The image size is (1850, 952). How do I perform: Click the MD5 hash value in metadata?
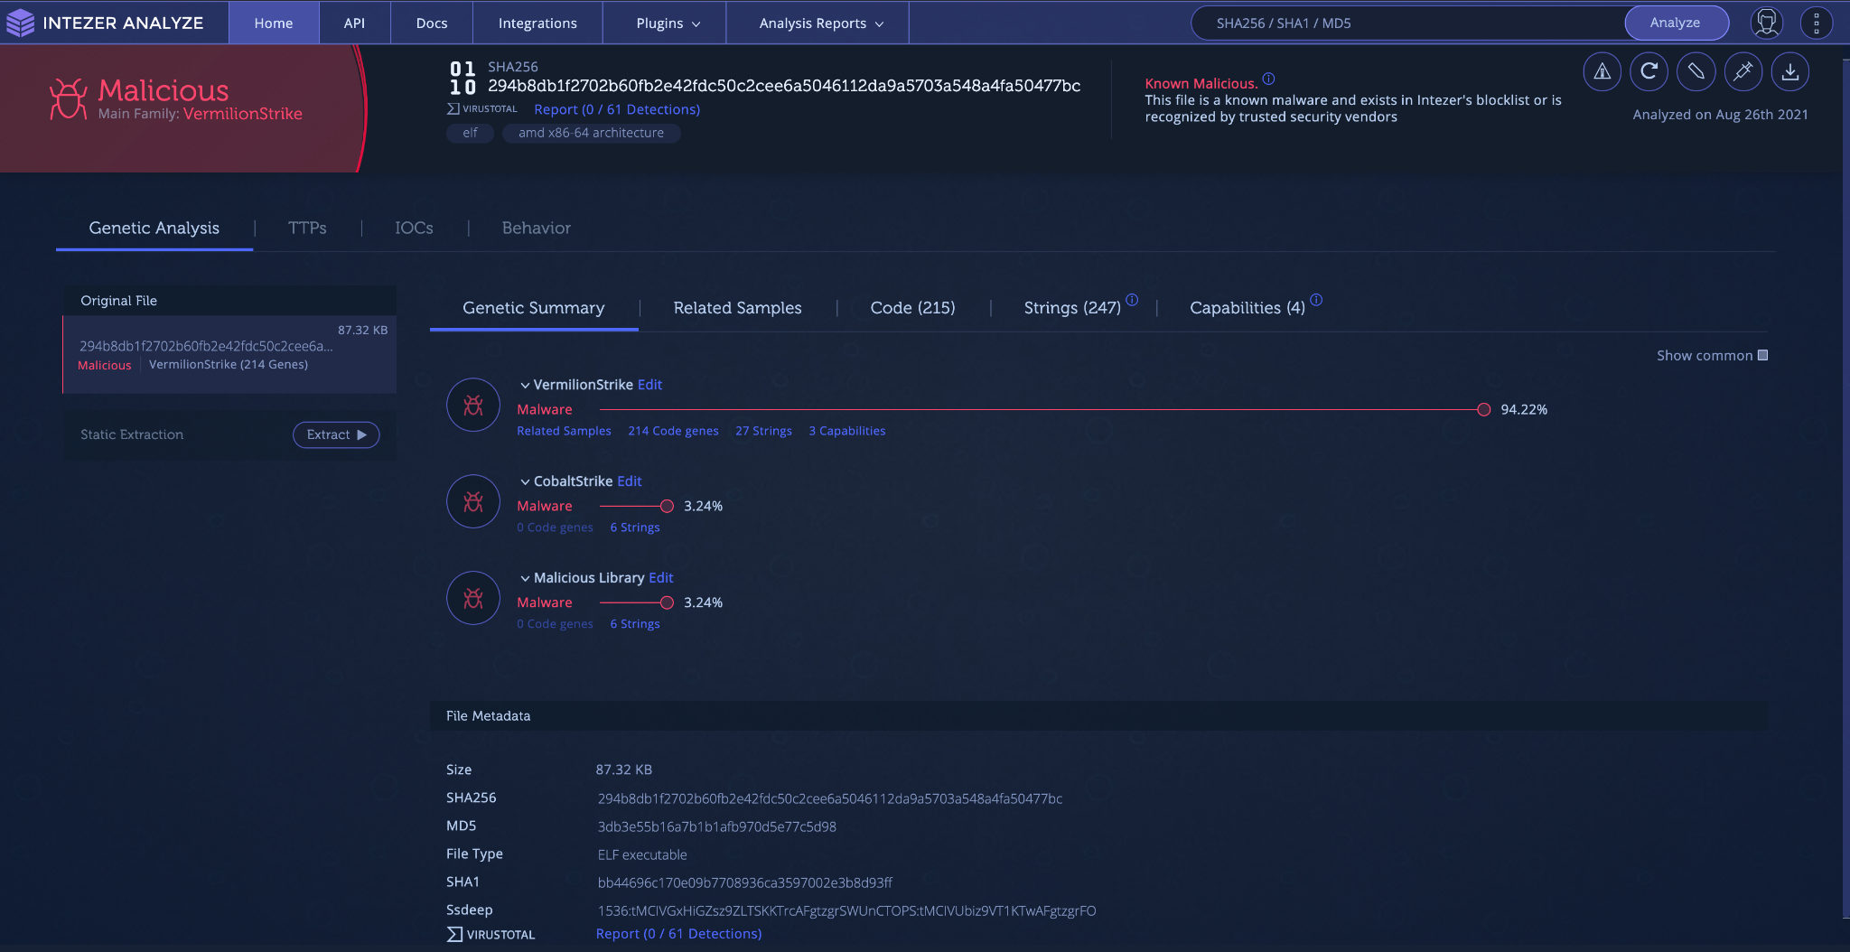[x=717, y=826]
